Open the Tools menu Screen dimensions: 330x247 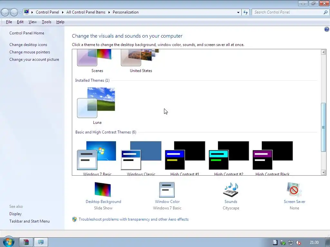pyautogui.click(x=46, y=22)
